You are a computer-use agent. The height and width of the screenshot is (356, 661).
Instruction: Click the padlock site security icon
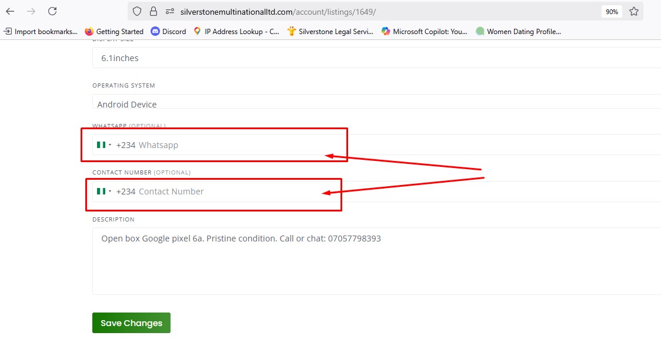[x=153, y=11]
